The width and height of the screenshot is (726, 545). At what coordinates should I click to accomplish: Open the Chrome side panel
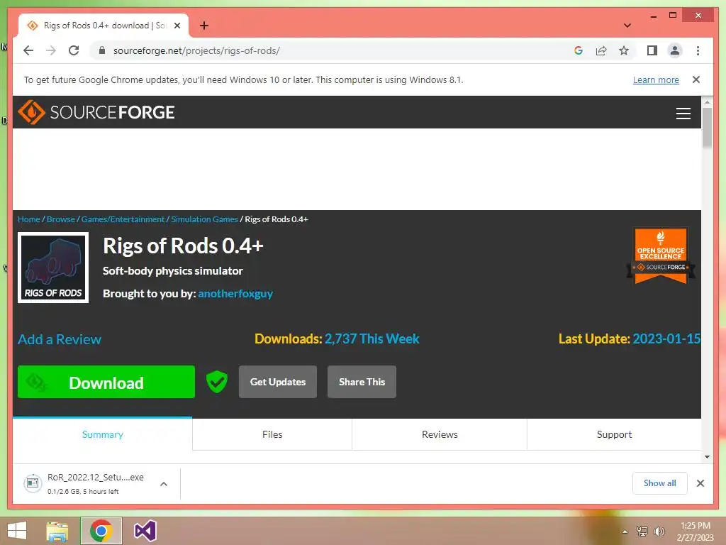(652, 50)
